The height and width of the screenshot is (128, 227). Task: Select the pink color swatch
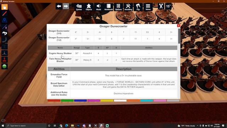pos(160,100)
